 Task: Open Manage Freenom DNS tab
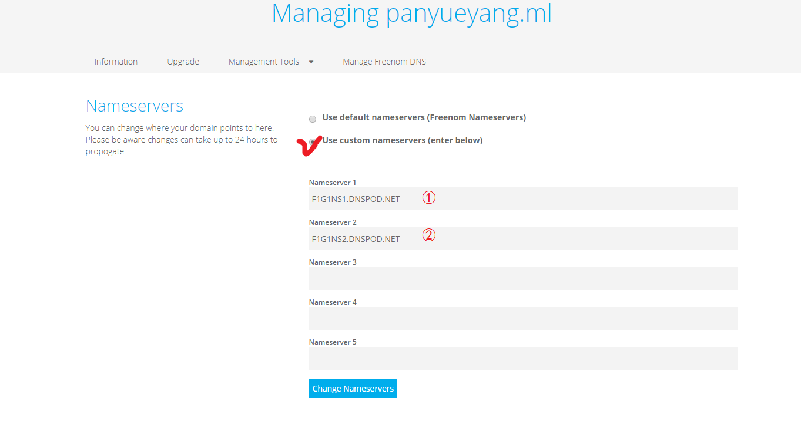(384, 62)
